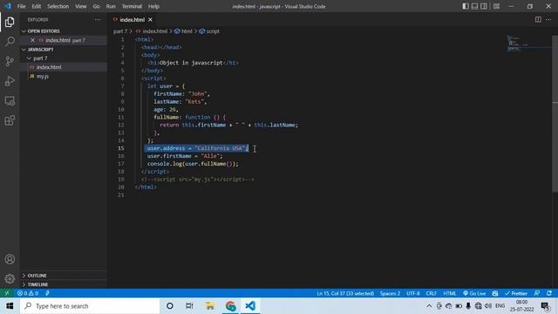Click the editor minimap

click(528, 44)
